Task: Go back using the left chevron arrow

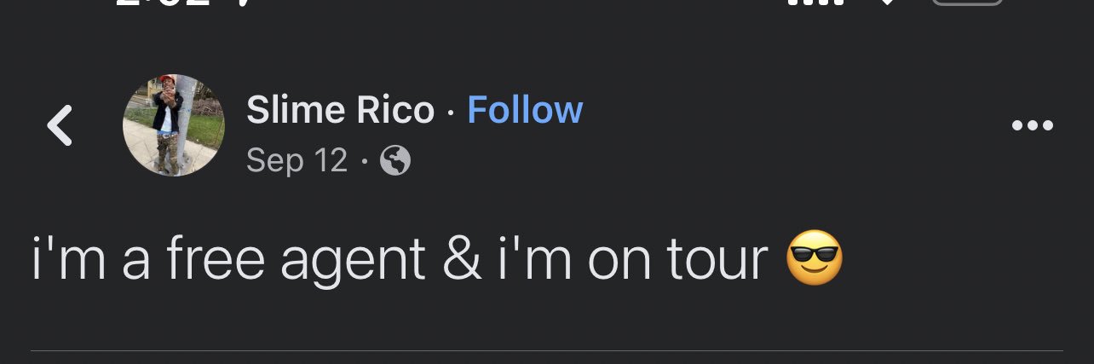Action: pos(60,126)
